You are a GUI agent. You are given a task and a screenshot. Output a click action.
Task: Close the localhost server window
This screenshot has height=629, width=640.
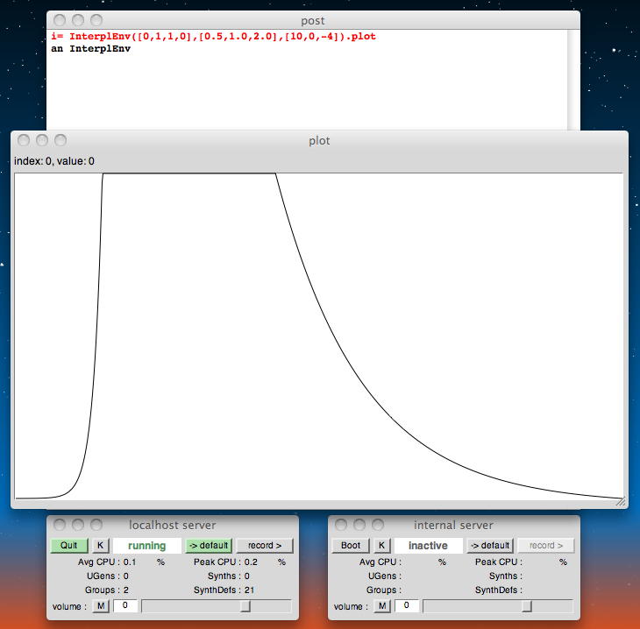(60, 525)
